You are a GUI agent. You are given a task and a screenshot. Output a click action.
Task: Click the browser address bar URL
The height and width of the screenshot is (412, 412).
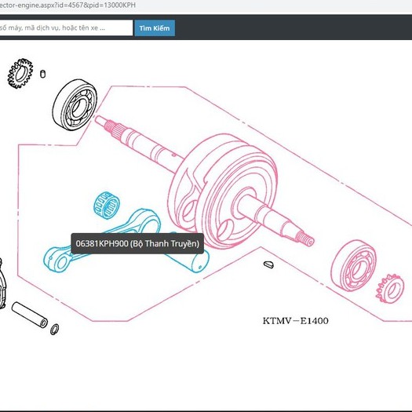[x=67, y=5]
